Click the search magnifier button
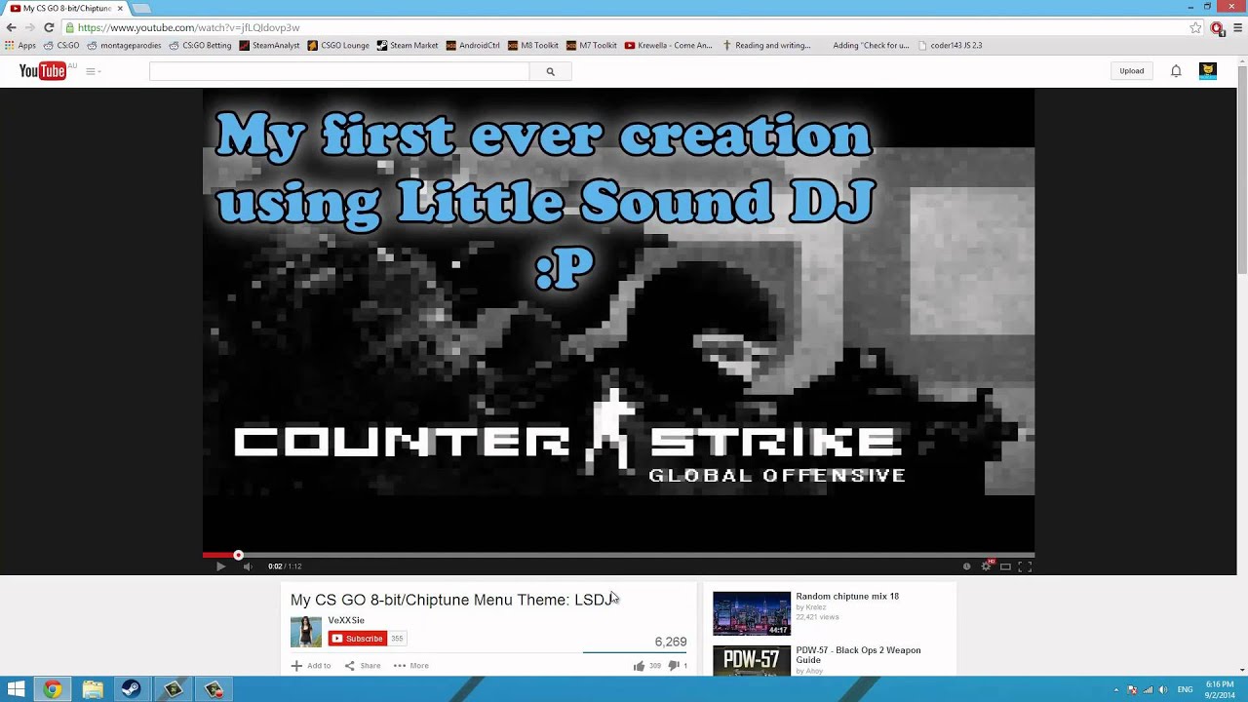The width and height of the screenshot is (1248, 702). (x=550, y=71)
